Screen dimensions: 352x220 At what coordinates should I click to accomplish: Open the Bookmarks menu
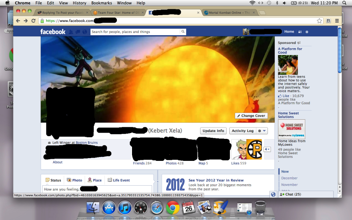(x=101, y=3)
